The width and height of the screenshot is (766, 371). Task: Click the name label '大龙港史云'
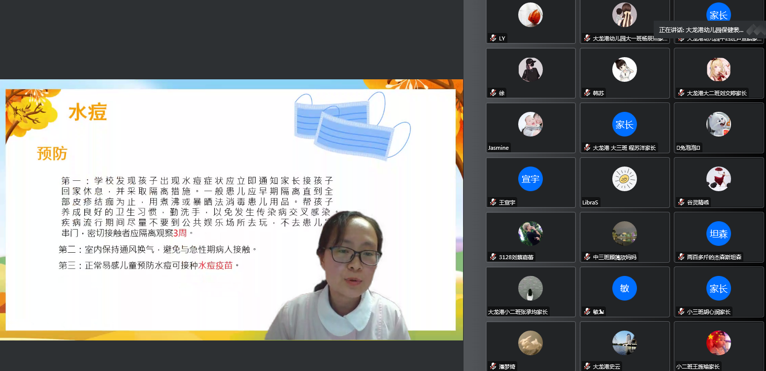coord(606,367)
